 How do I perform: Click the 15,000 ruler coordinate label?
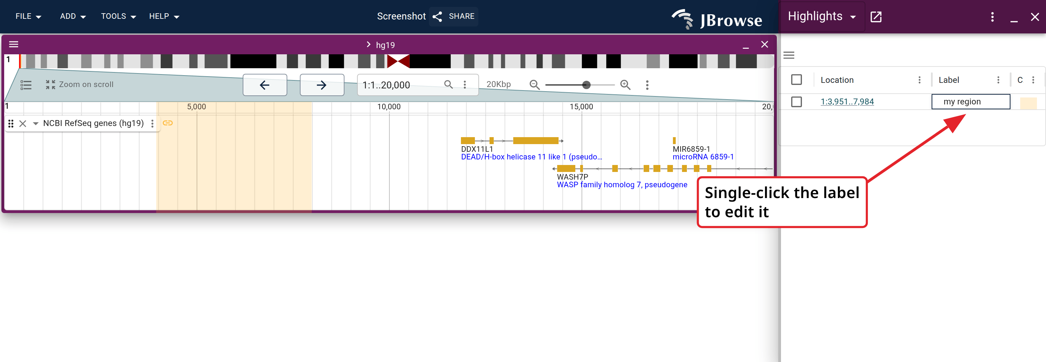[x=581, y=107]
